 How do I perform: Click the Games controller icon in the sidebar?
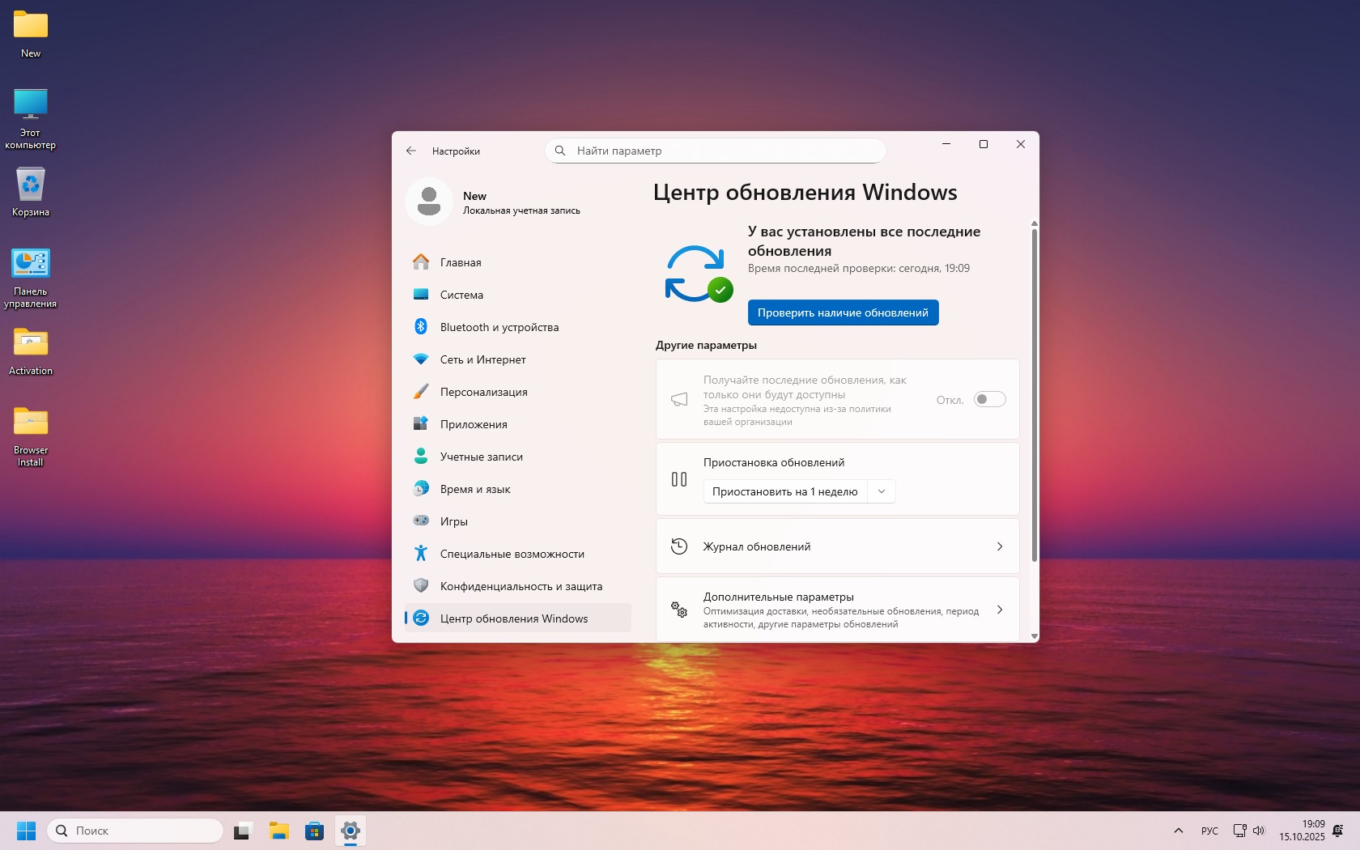(x=421, y=521)
